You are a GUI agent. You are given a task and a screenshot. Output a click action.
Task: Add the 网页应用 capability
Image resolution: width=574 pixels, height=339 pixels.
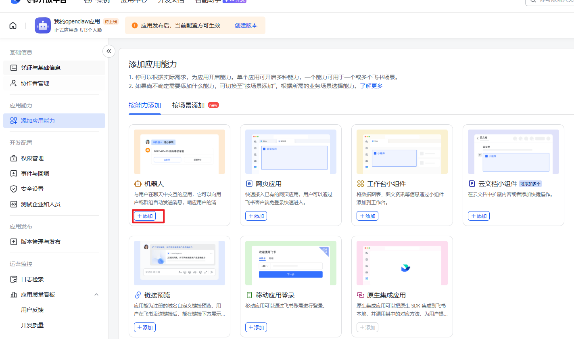click(256, 216)
